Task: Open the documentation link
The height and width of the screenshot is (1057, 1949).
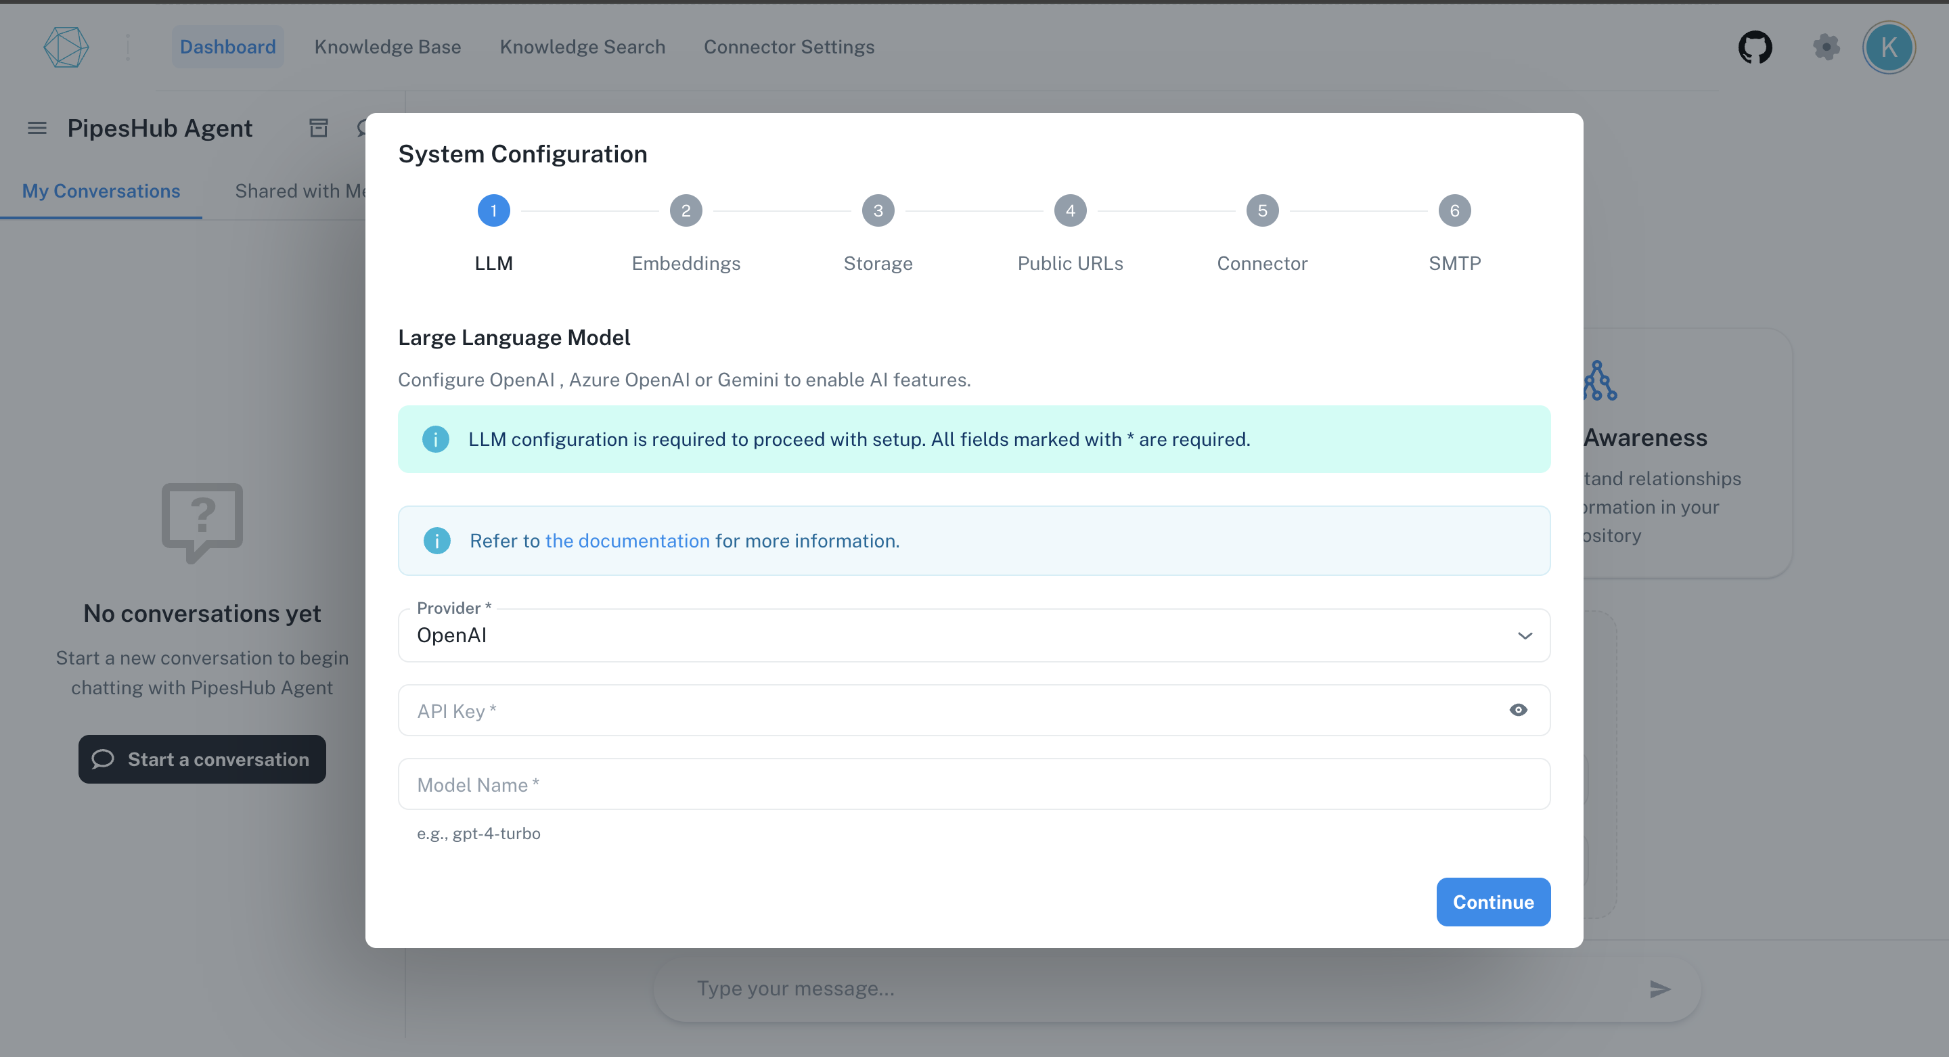Action: (627, 540)
